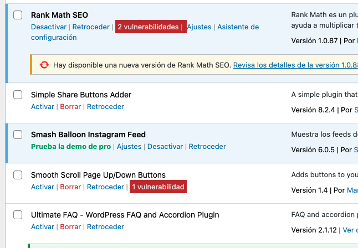Activate the Ultimate FAQ plugin
This screenshot has height=248, width=358.
point(43,227)
